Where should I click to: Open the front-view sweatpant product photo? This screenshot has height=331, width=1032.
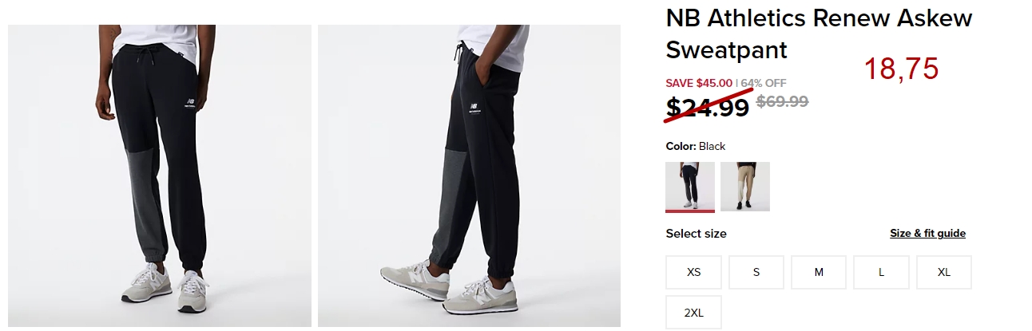tap(160, 175)
